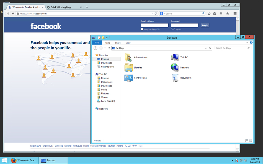Go to Firefox home page icon
Image resolution: width=263 pixels, height=164 pixels.
228,14
